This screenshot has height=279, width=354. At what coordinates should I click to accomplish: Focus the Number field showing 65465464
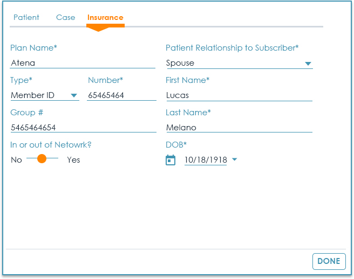tap(121, 95)
